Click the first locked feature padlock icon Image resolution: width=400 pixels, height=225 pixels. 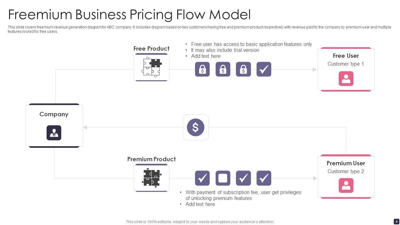pos(202,69)
